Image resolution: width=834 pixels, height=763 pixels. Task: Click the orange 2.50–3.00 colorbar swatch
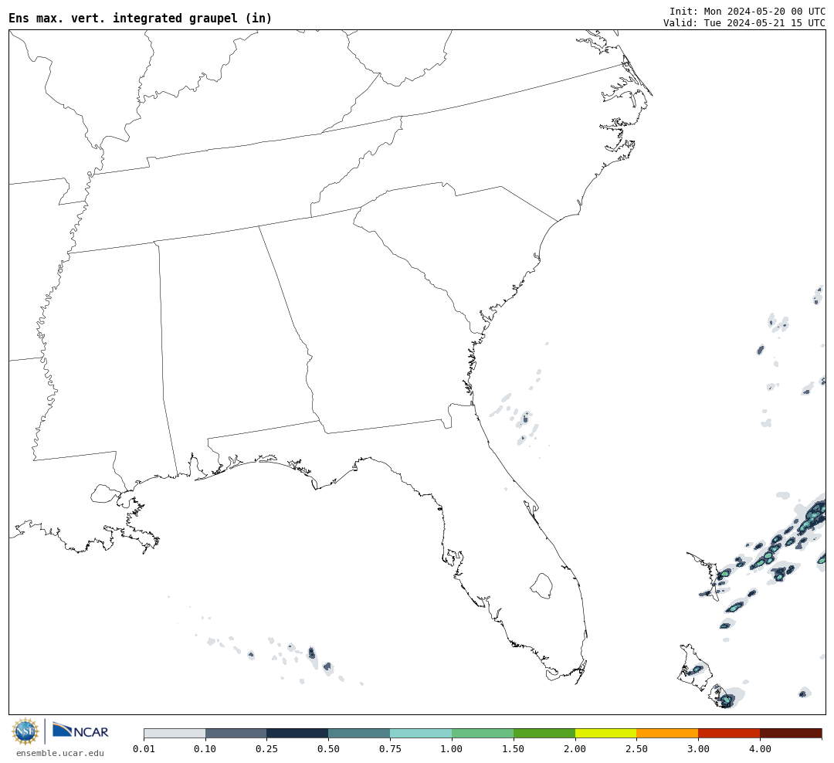pyautogui.click(x=667, y=733)
